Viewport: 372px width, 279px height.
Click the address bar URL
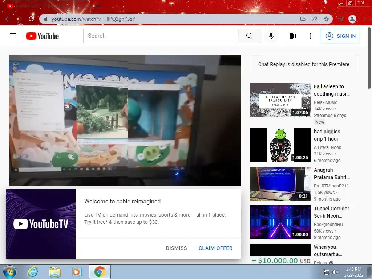93,19
